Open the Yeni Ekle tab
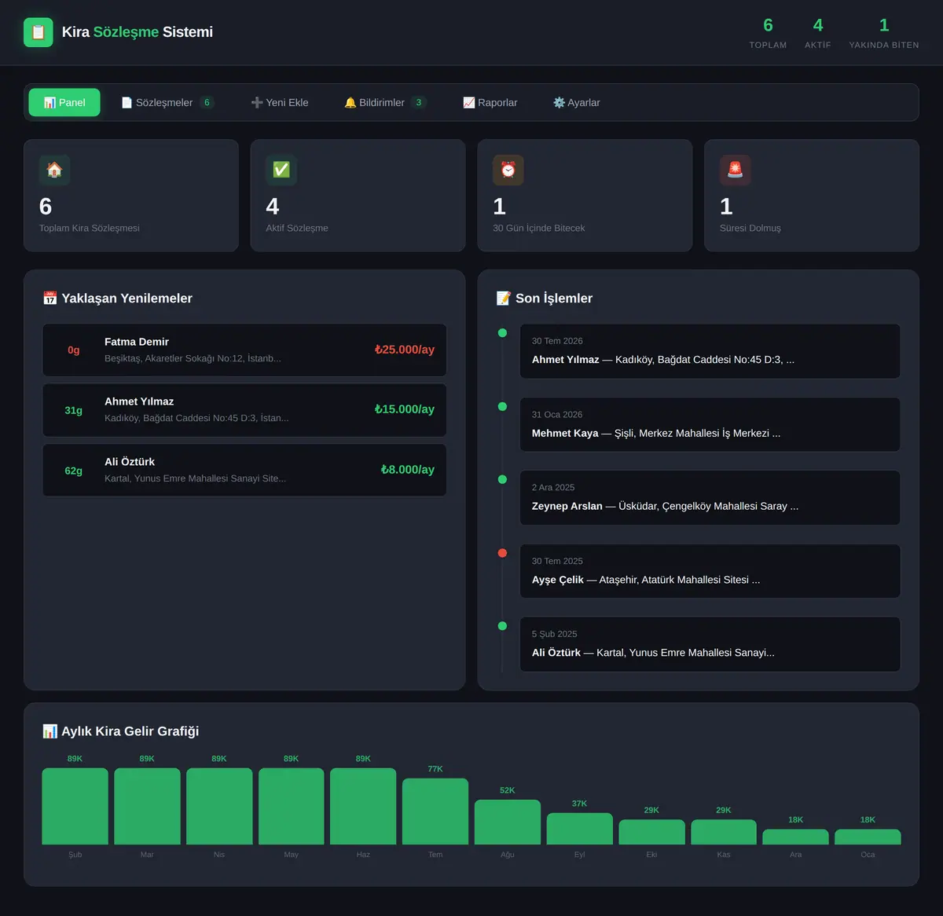Image resolution: width=943 pixels, height=916 pixels. coord(280,103)
